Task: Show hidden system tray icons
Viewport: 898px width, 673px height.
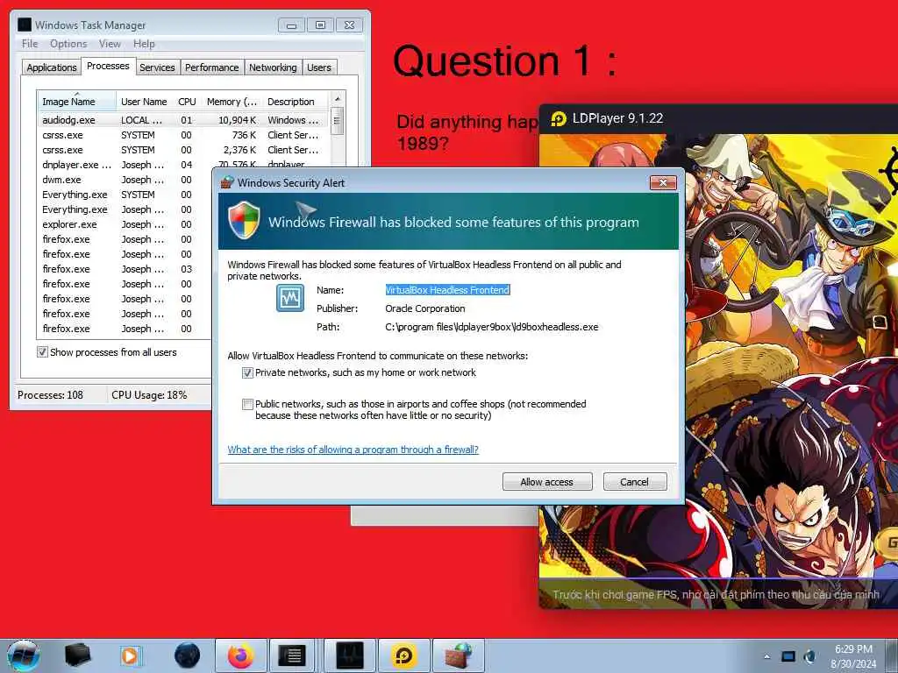Action: click(x=766, y=656)
